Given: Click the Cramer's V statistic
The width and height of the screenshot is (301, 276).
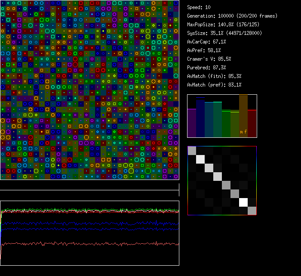Looking at the screenshot, I should click(209, 59).
